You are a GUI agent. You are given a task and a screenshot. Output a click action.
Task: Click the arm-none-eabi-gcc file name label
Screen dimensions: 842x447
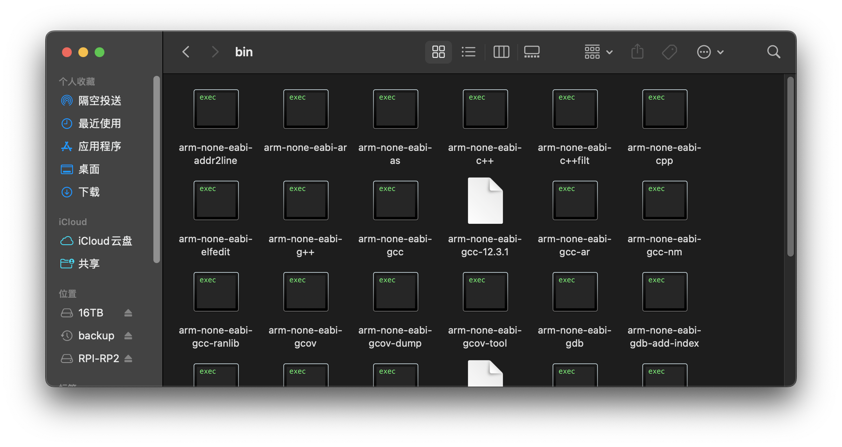(x=395, y=245)
